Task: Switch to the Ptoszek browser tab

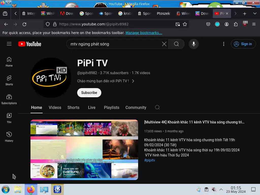Action: (x=163, y=13)
